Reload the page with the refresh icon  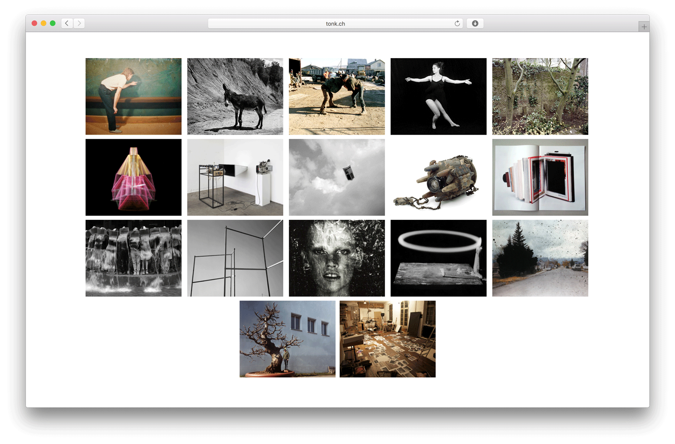457,23
